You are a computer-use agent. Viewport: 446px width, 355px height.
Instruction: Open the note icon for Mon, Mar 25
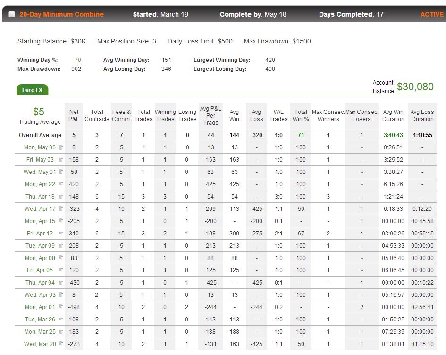tap(60, 331)
